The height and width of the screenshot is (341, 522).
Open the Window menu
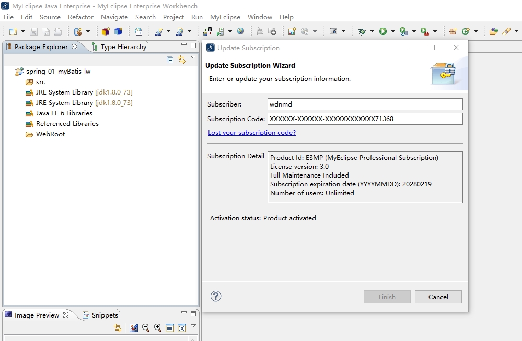260,17
